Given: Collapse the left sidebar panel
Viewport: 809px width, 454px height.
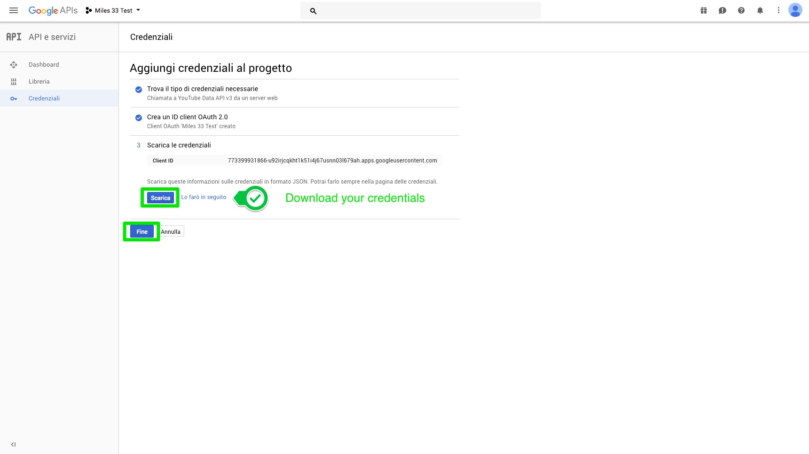Looking at the screenshot, I should click(x=13, y=444).
